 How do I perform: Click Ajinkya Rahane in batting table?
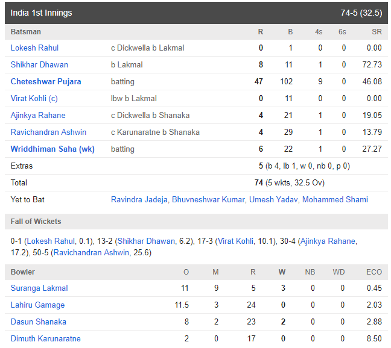38,115
